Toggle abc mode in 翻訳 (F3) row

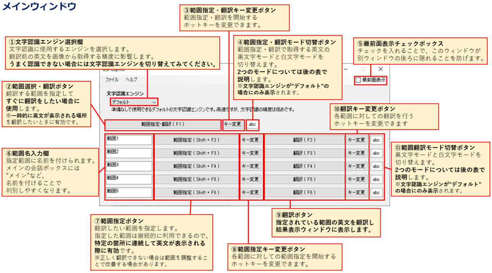[x=376, y=153]
